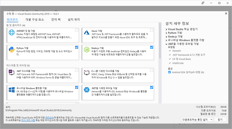Screen dimensions: 232x129
Task: Maximize the Visual Studio Installer window
Action: click(219, 3)
